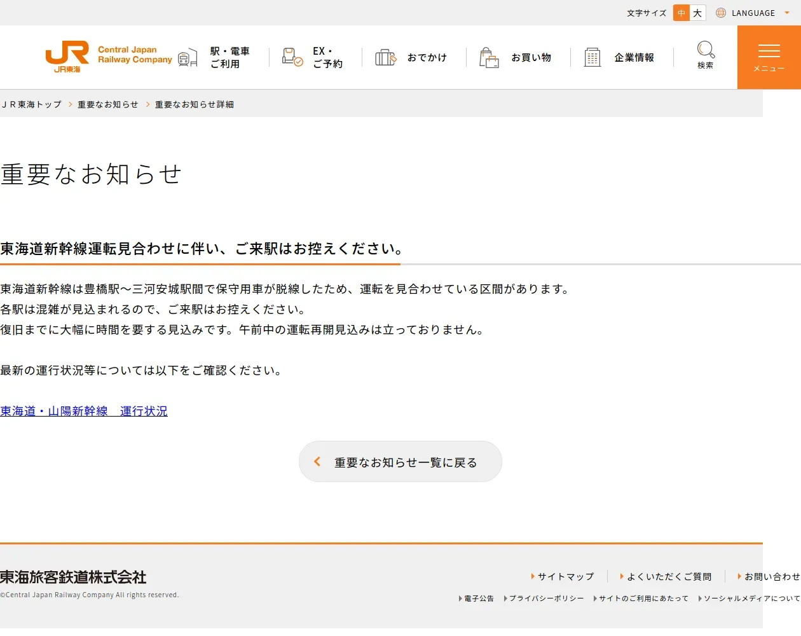801x636 pixels.
Task: Click the notice headline about 東海道新幹線運転見合わせ
Action: [x=201, y=249]
